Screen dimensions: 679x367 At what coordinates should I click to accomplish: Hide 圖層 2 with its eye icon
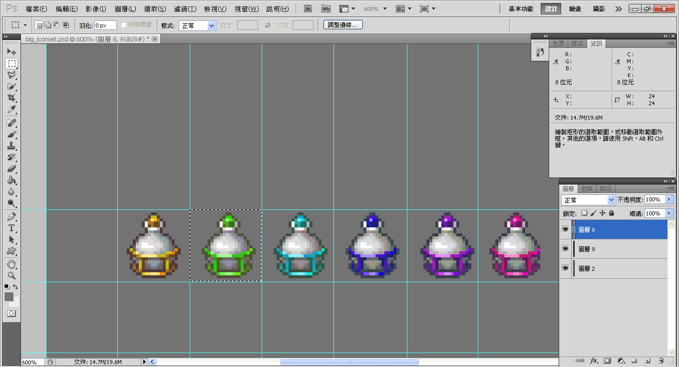(565, 268)
